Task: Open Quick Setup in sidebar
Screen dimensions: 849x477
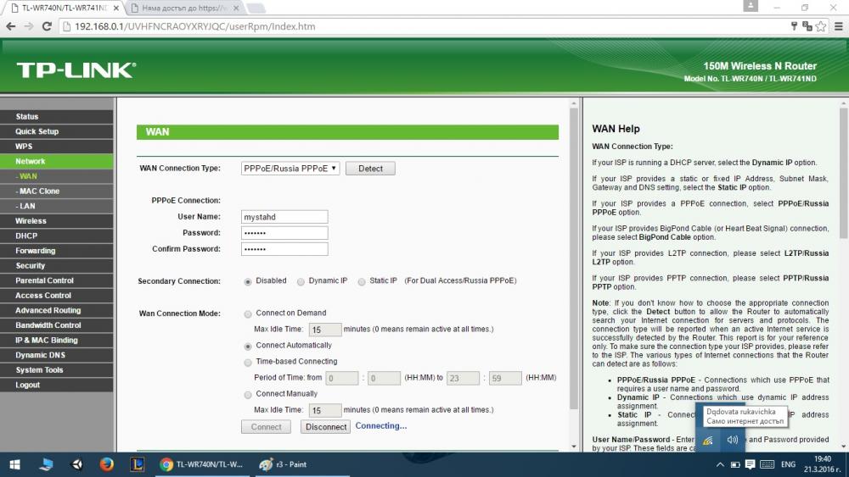Action: [x=57, y=131]
